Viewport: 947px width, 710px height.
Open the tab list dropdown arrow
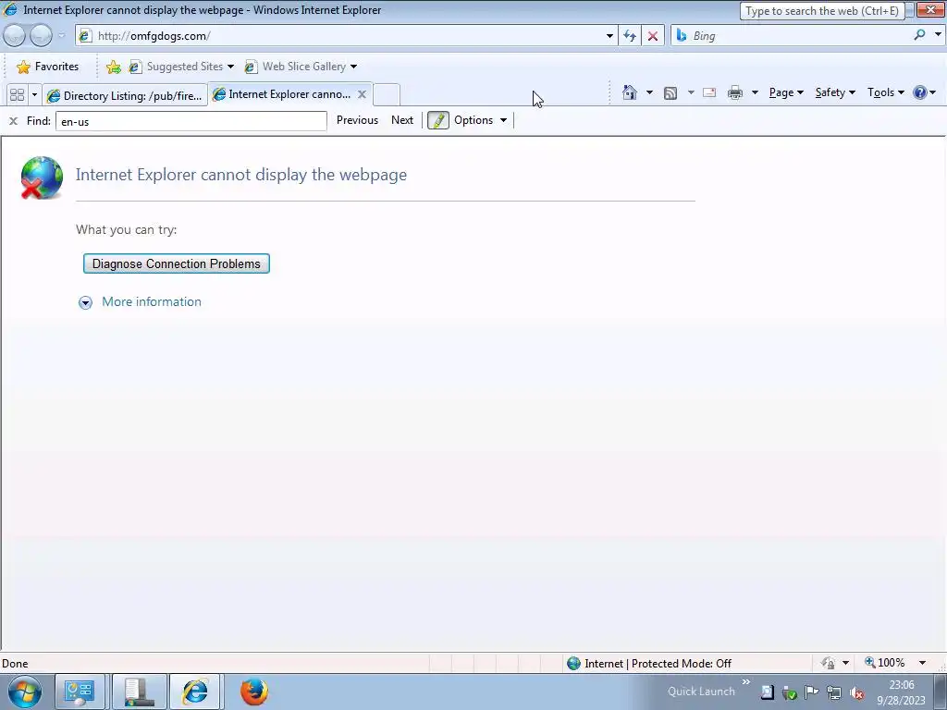[x=34, y=95]
